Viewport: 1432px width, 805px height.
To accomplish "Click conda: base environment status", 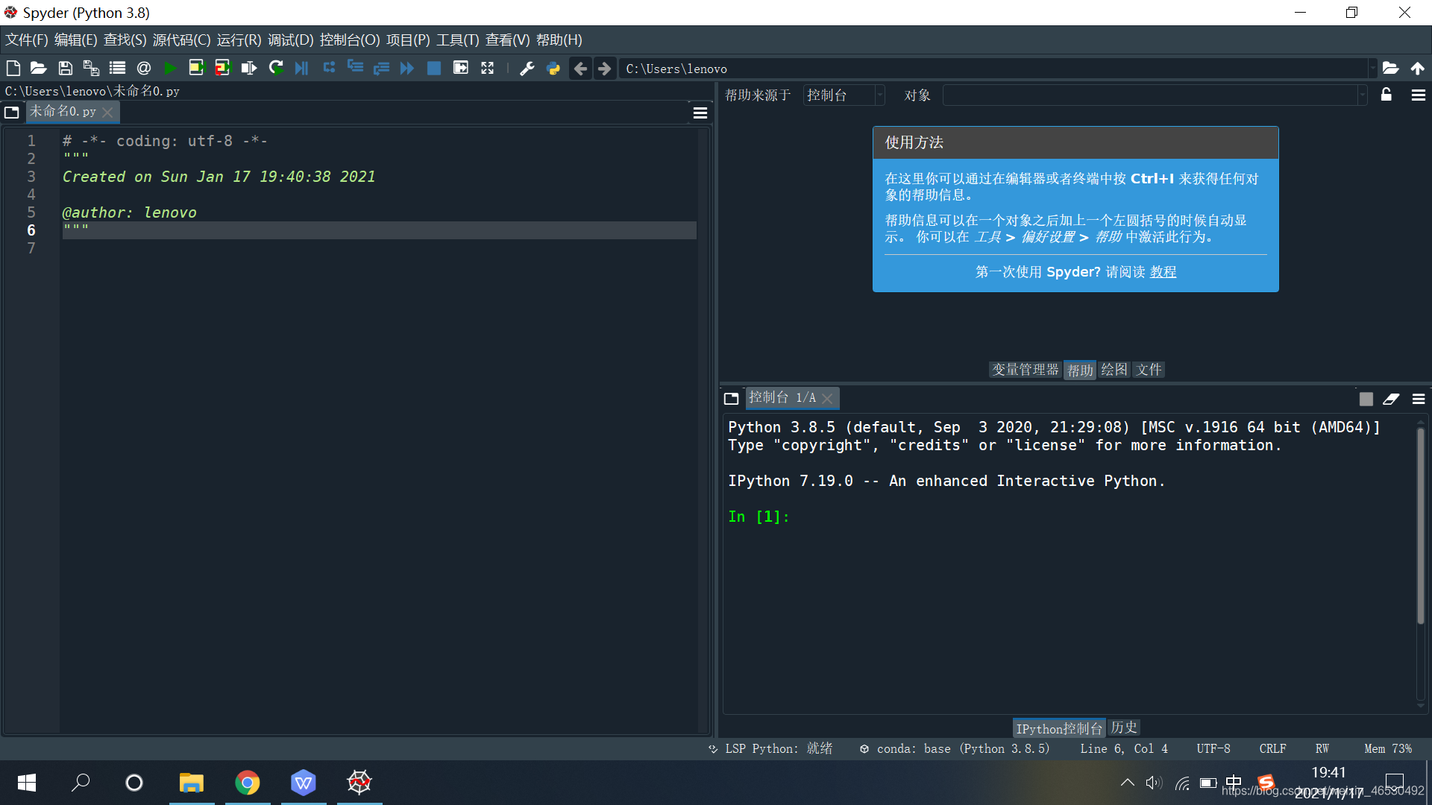I will pos(955,748).
